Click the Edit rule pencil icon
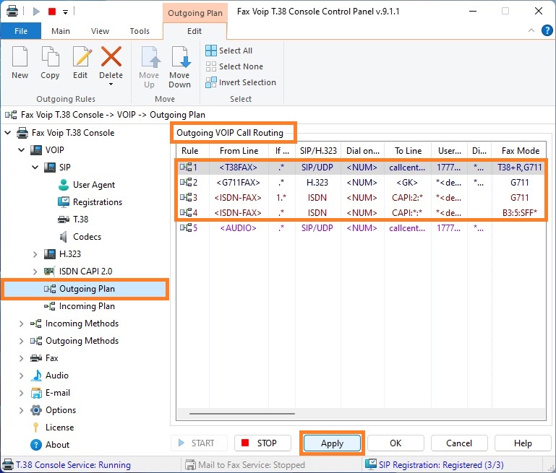Screen dimensions: 556x473 (82, 56)
